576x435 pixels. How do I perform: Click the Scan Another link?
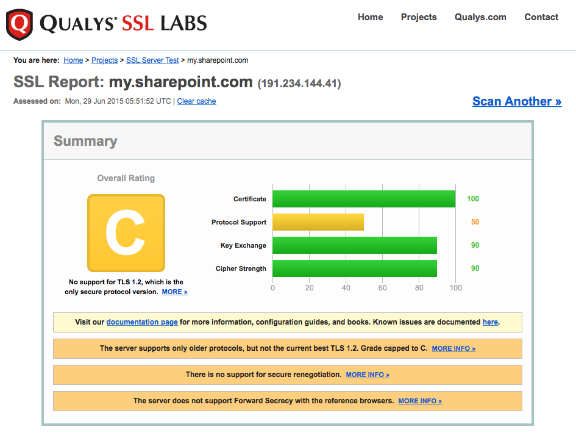pos(517,101)
